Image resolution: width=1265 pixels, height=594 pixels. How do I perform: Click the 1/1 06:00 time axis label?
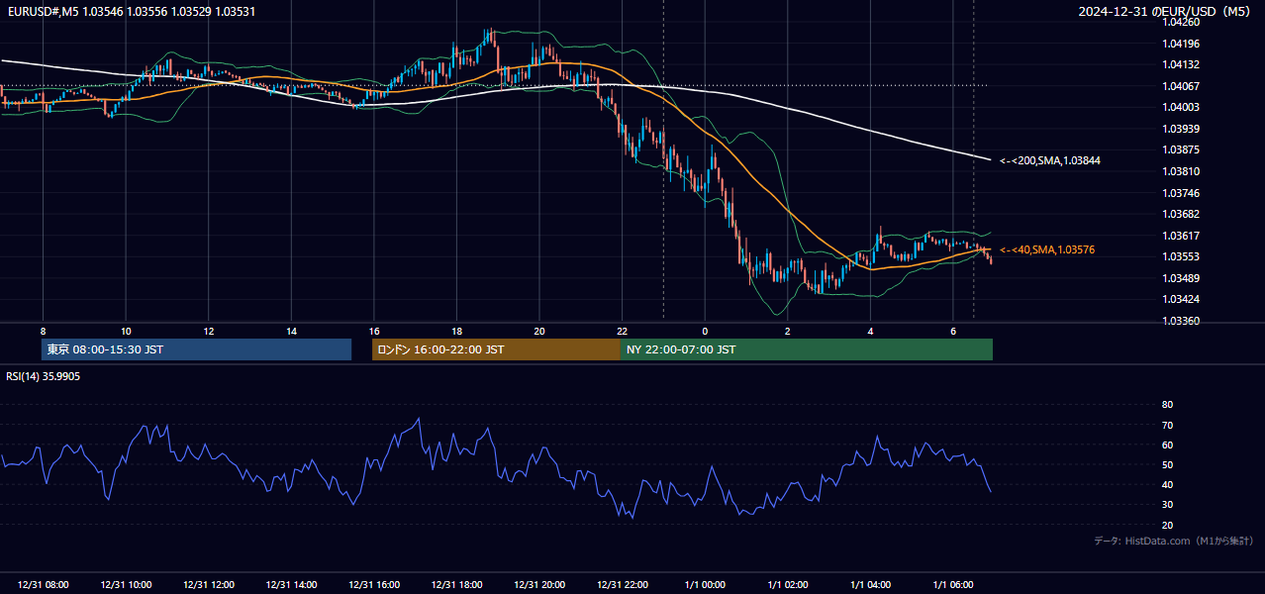953,585
